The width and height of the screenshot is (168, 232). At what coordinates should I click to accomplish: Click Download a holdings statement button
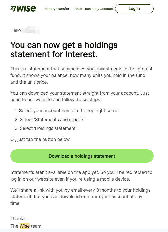click(82, 156)
